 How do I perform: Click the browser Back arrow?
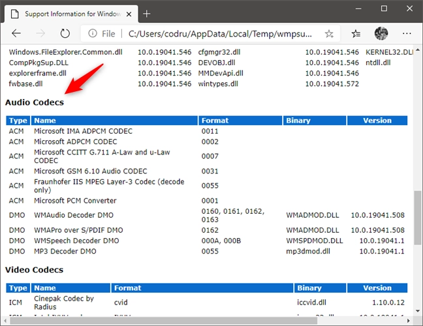(16, 33)
